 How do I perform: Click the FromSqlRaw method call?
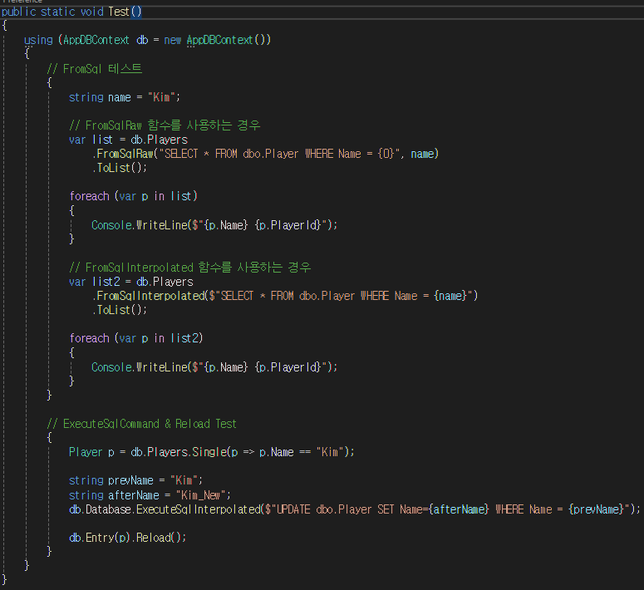(125, 154)
